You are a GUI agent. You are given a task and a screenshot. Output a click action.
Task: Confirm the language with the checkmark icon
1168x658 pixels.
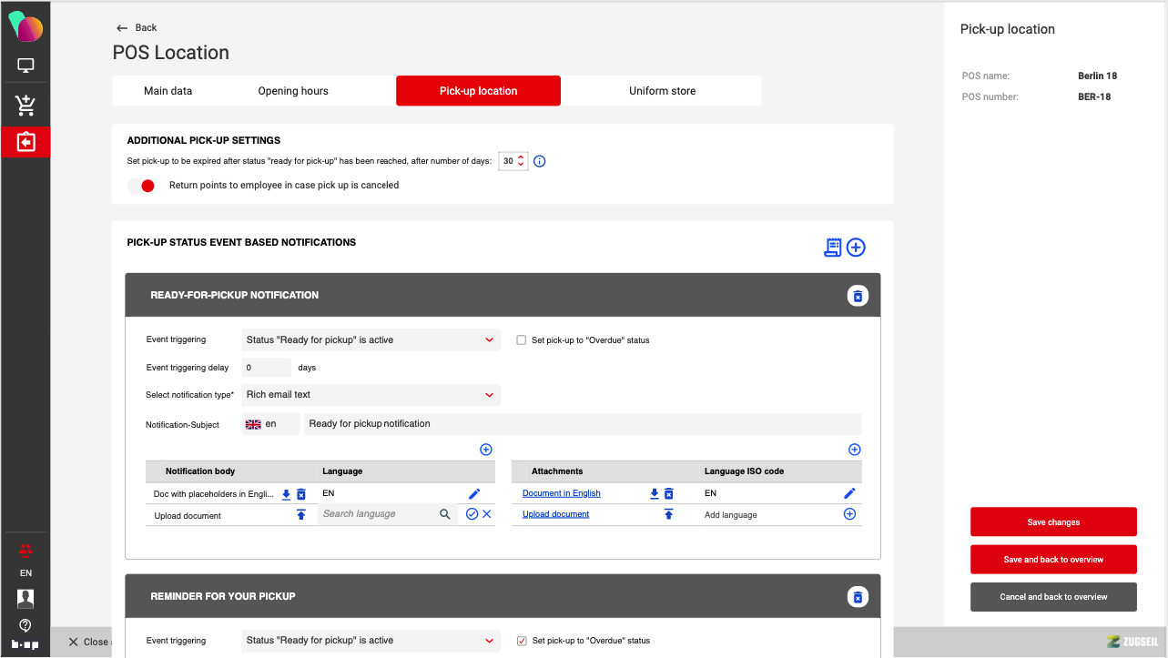pyautogui.click(x=472, y=514)
